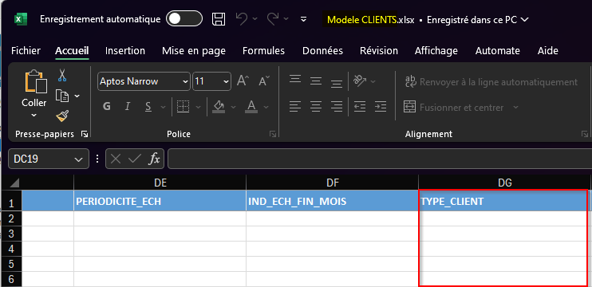Open the Alignement dialog launcher

[585, 134]
